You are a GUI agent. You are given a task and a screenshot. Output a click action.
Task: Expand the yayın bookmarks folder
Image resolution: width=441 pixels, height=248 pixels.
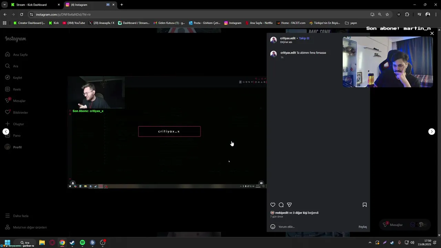coord(351,23)
